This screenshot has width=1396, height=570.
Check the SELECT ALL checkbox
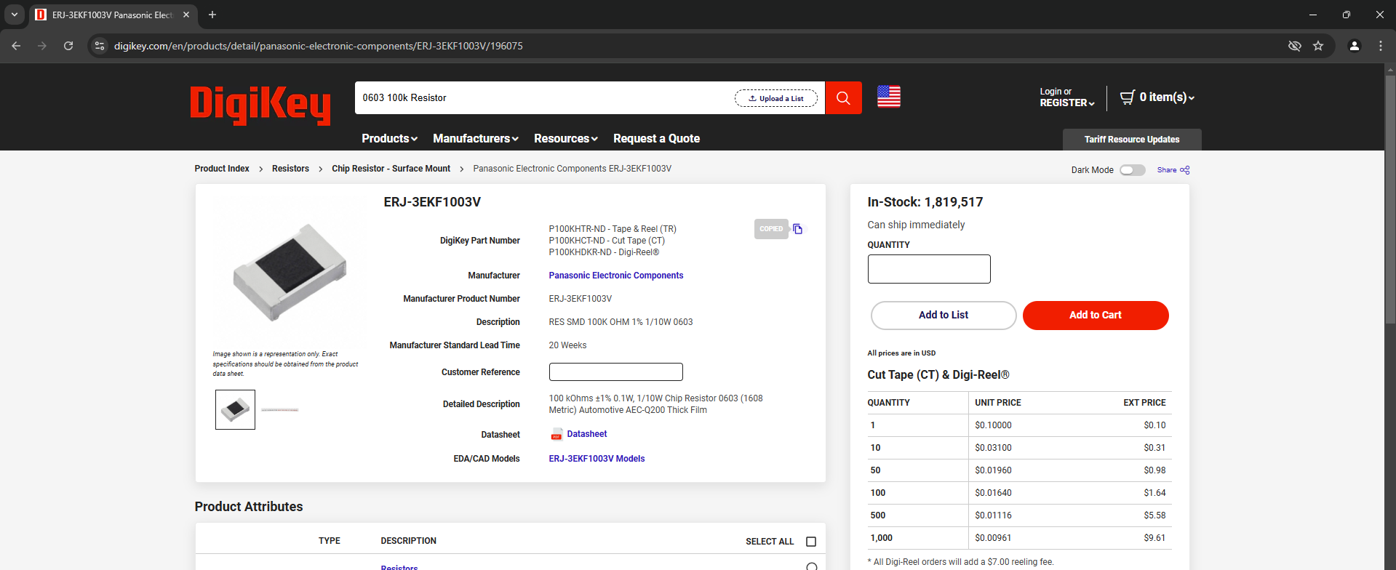(x=811, y=542)
